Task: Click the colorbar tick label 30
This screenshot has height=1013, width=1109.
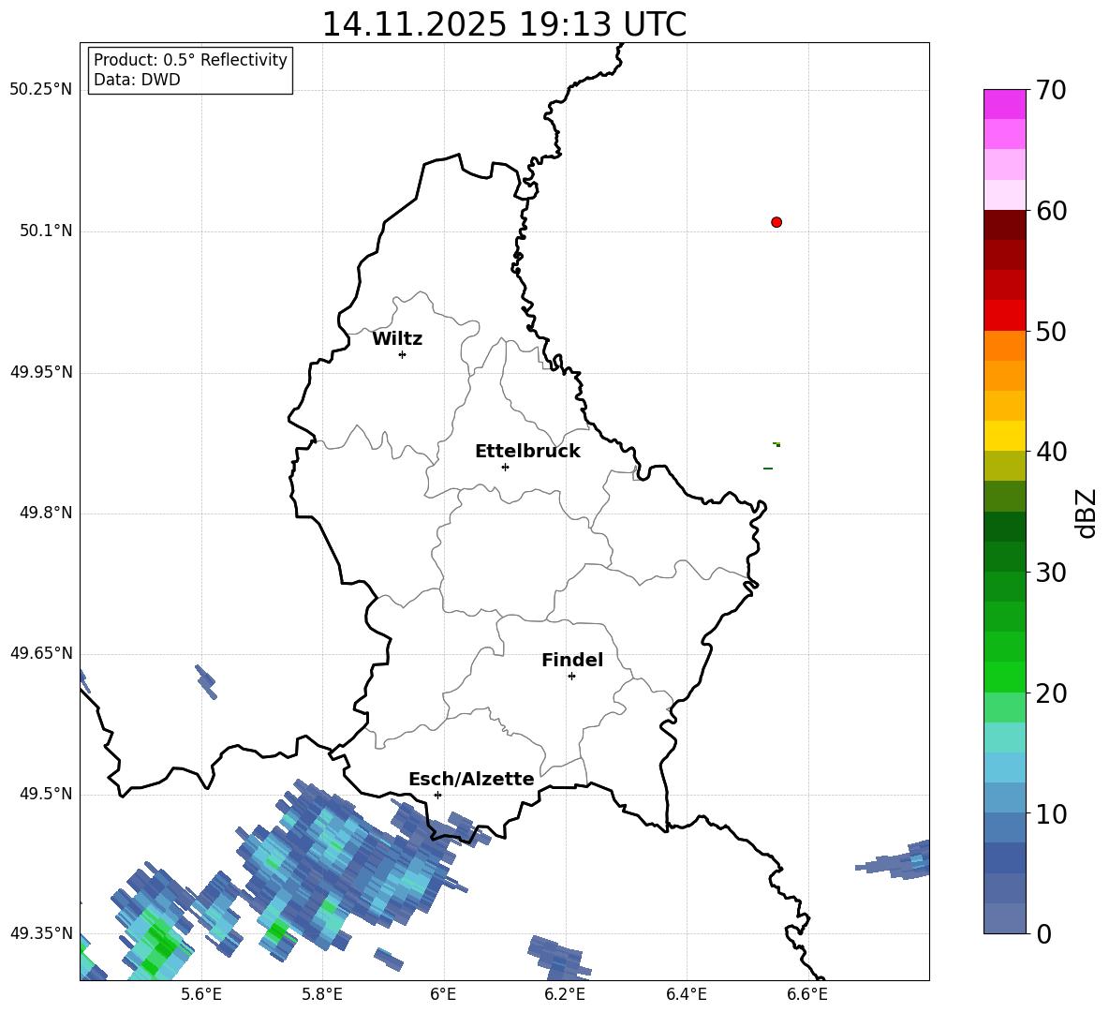Action: (1051, 573)
